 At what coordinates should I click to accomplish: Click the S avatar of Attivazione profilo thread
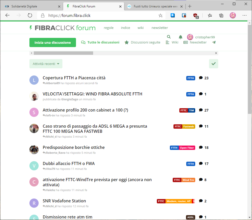point(34,112)
